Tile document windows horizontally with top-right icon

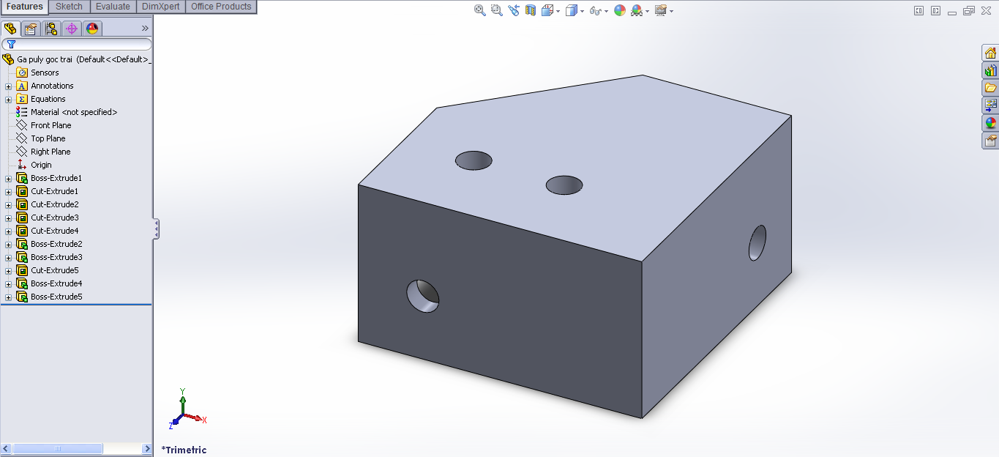936,10
